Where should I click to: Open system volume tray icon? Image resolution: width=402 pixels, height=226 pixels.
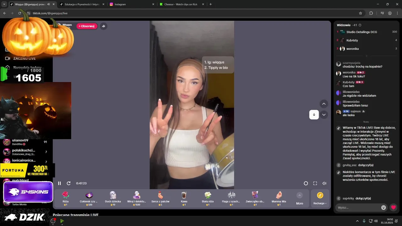376,221
